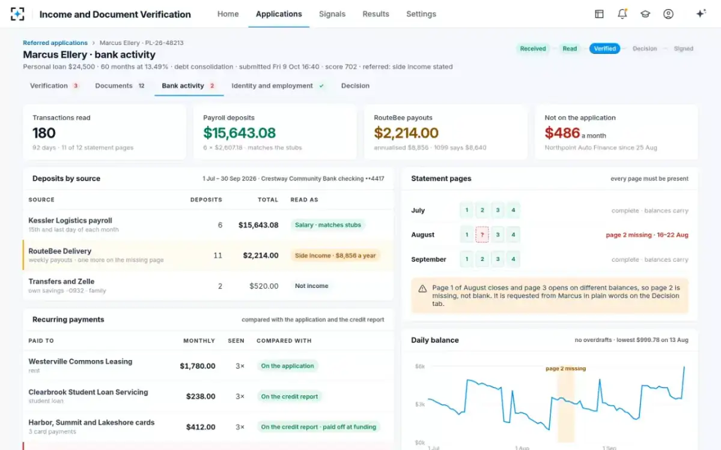This screenshot has height=450, width=721.
Task: Open August statement page 3
Action: tap(497, 235)
